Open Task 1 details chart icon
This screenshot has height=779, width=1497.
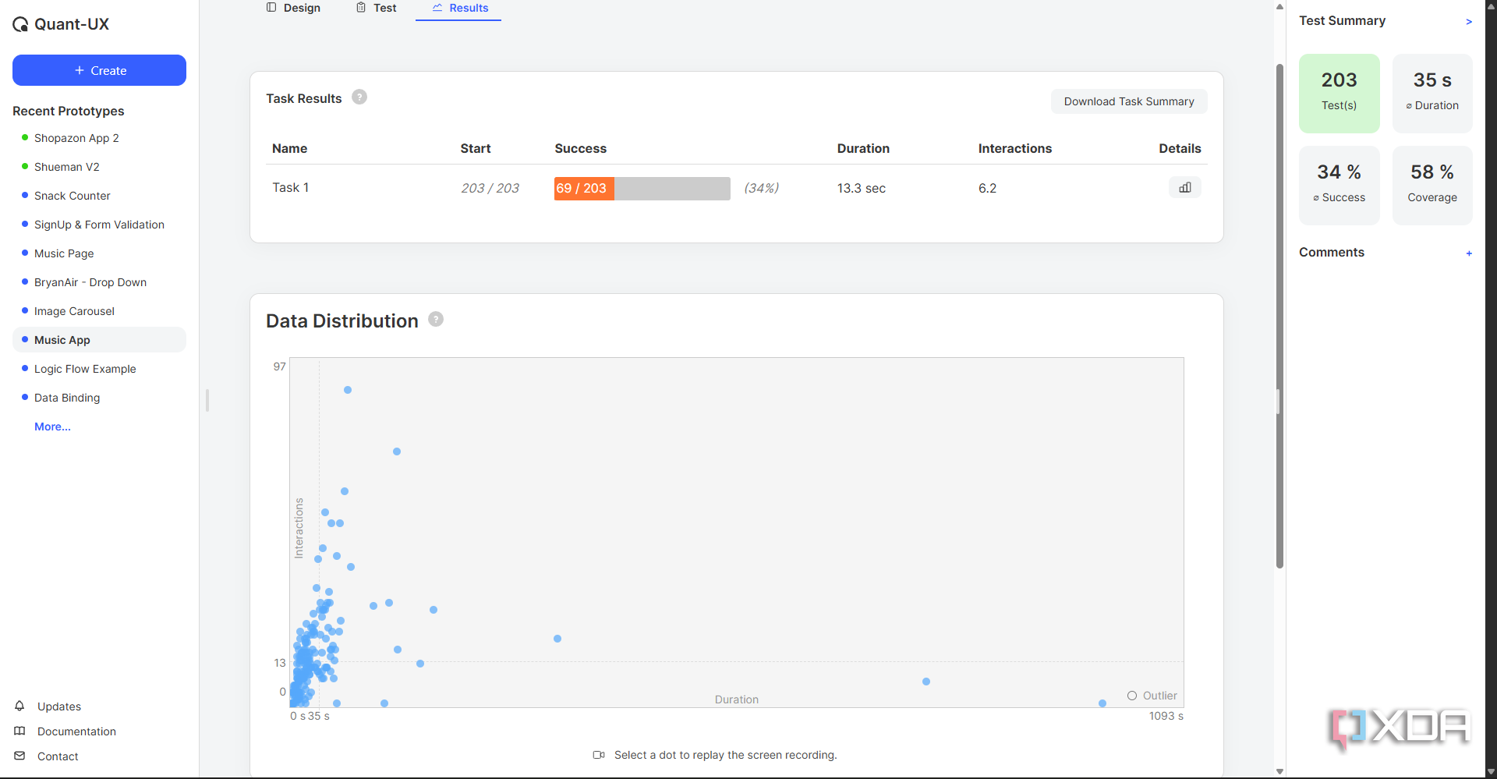pyautogui.click(x=1185, y=187)
